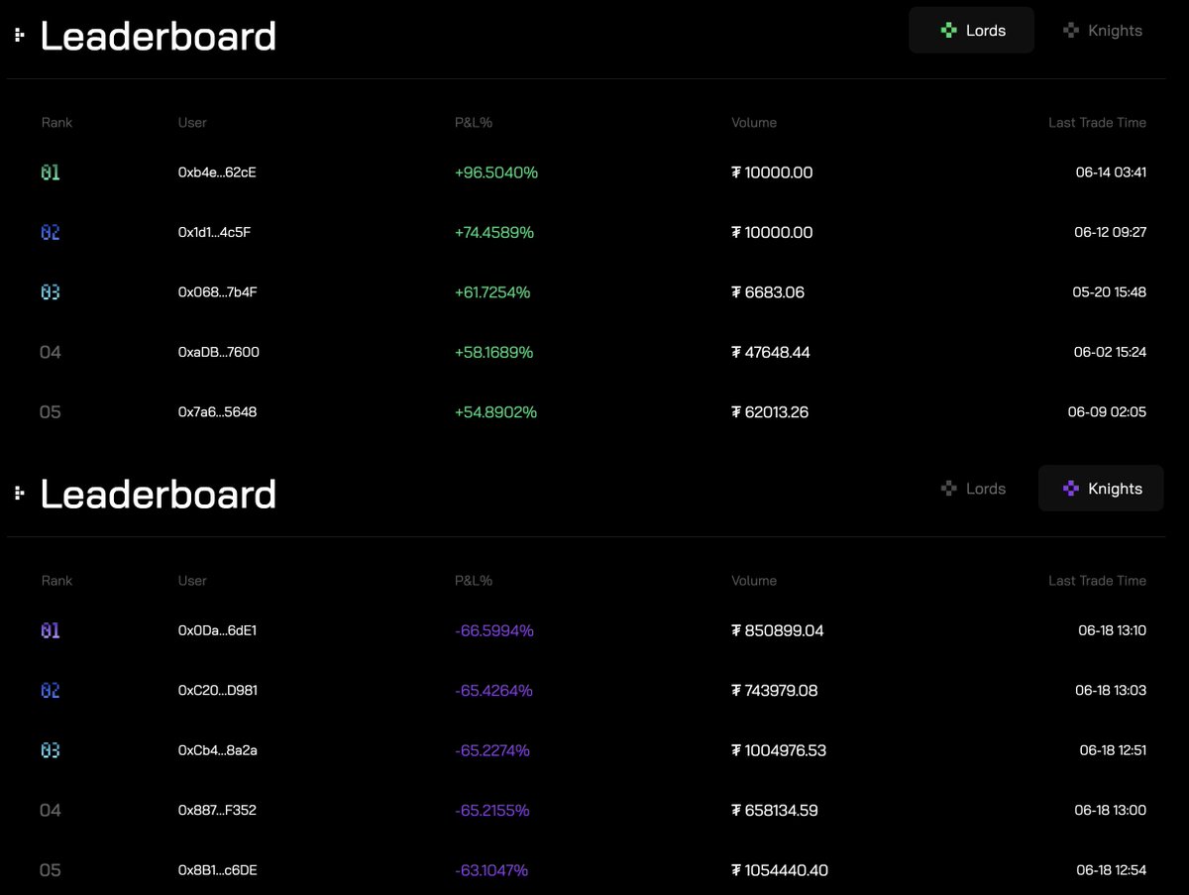
Task: Open user 0xCb4...8a2a
Action: point(218,750)
